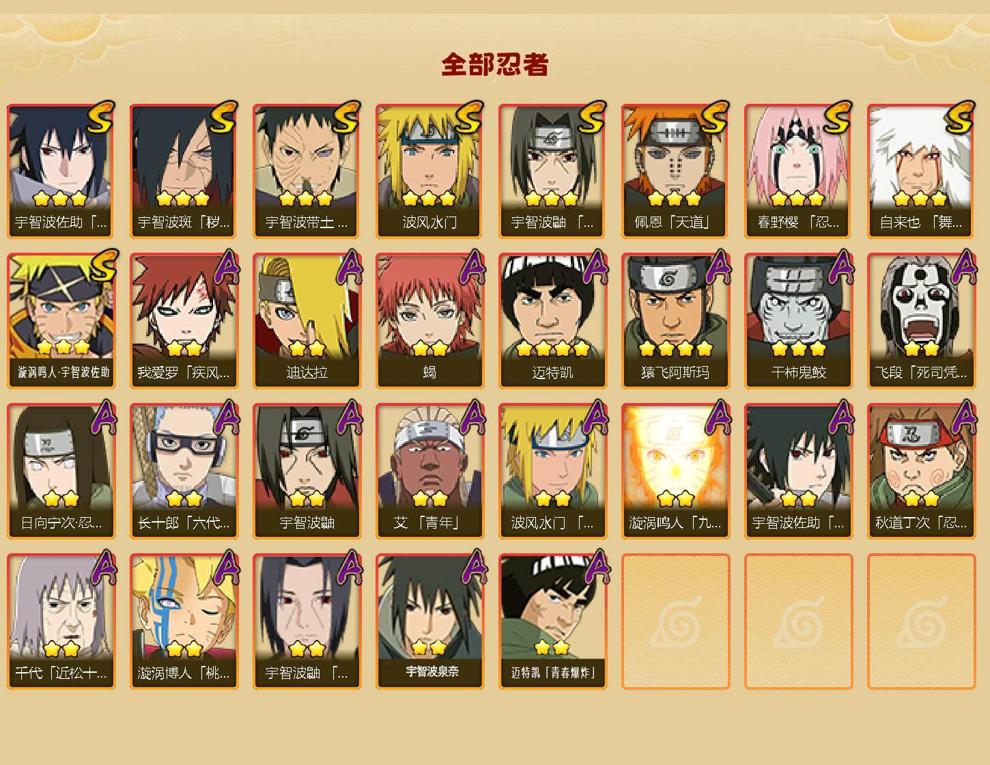Click the 全部忍者 heading
The image size is (990, 765).
pos(495,64)
